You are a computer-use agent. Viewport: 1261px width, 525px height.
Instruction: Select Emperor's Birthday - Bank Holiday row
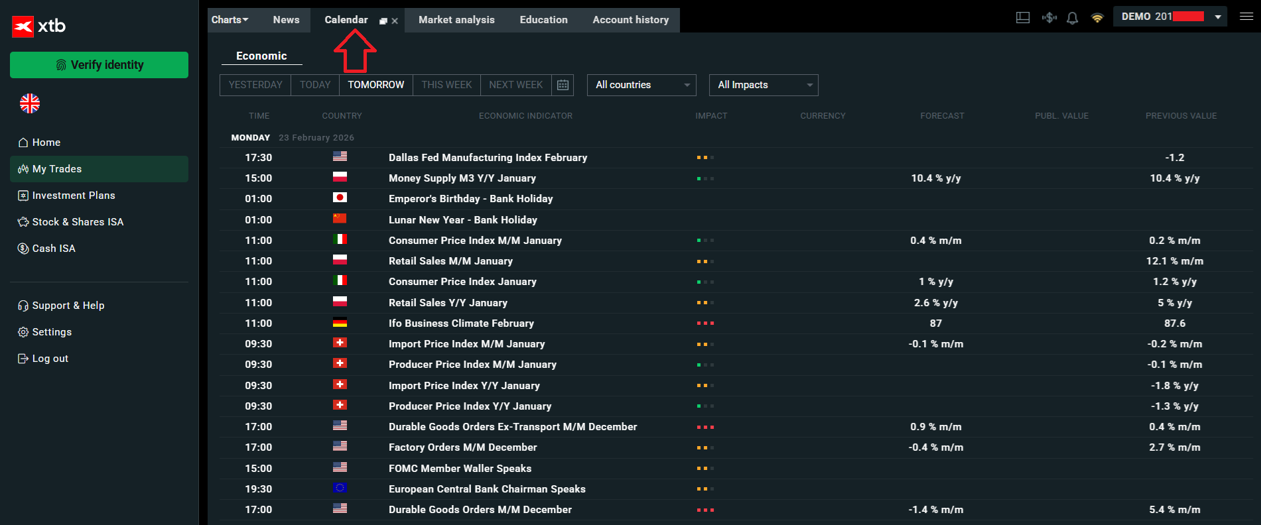[737, 199]
